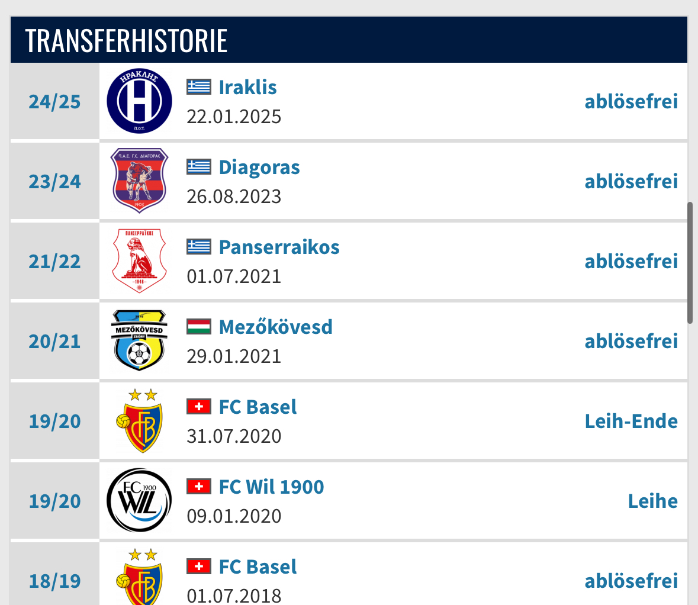The image size is (698, 605).
Task: Click the Leihe fee for FC Wil
Action: click(x=652, y=501)
